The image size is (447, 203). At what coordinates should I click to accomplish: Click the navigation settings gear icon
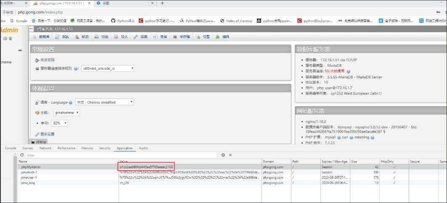pos(5,39)
